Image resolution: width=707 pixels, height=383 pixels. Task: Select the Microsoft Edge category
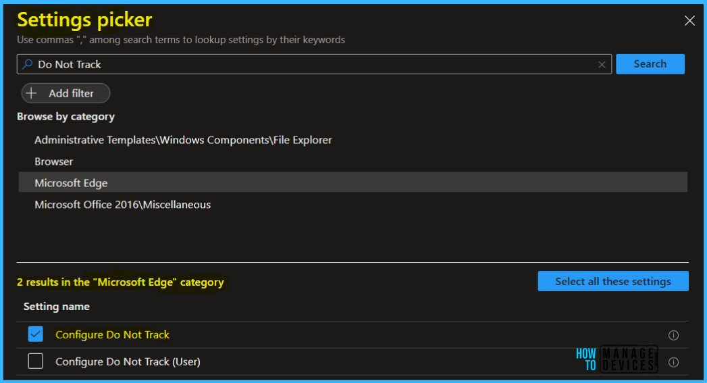353,182
